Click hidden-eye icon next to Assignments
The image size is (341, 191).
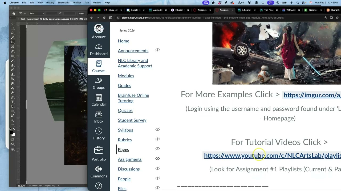click(157, 158)
